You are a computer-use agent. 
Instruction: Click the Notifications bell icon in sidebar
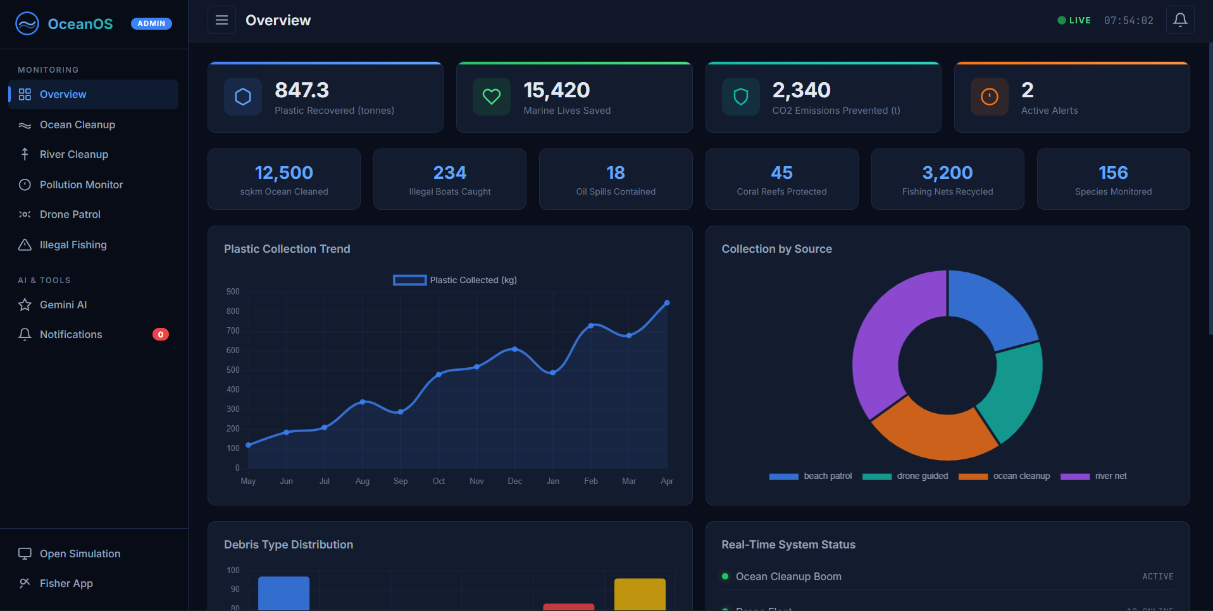click(x=25, y=334)
